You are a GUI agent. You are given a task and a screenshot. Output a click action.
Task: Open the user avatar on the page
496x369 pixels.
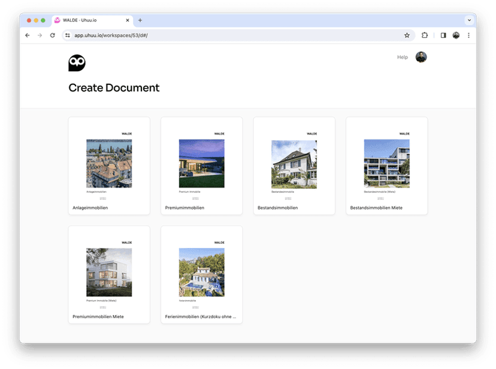421,58
